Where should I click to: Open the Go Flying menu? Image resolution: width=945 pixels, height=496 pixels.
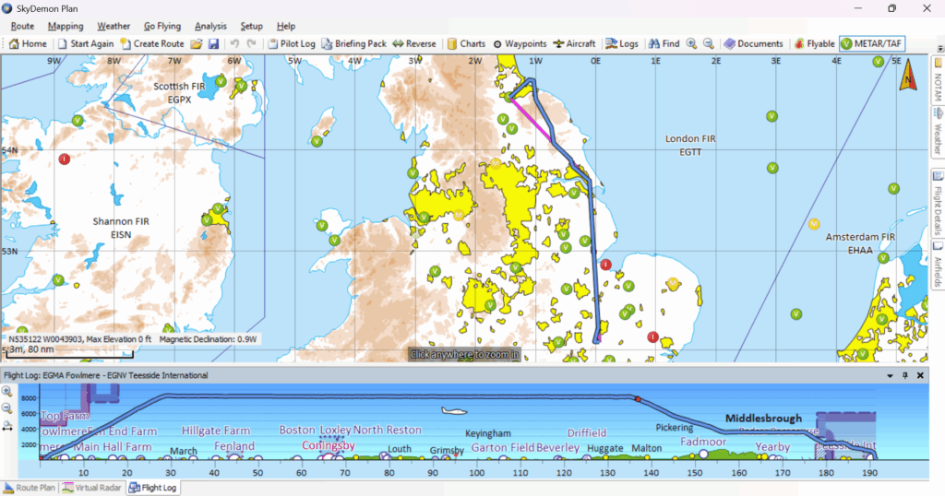(x=162, y=26)
